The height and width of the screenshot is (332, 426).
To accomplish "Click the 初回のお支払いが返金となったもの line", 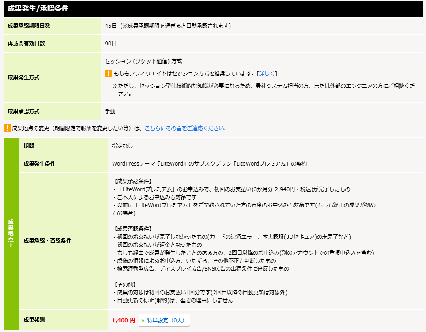I will point(157,245).
